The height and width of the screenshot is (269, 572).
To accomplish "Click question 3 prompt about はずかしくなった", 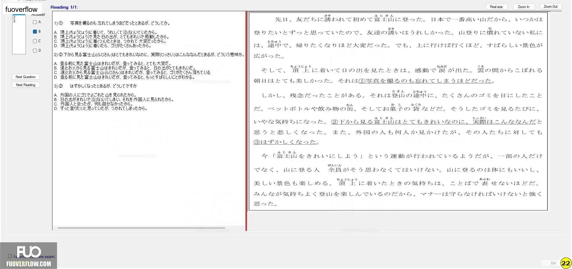I will coord(95,86).
